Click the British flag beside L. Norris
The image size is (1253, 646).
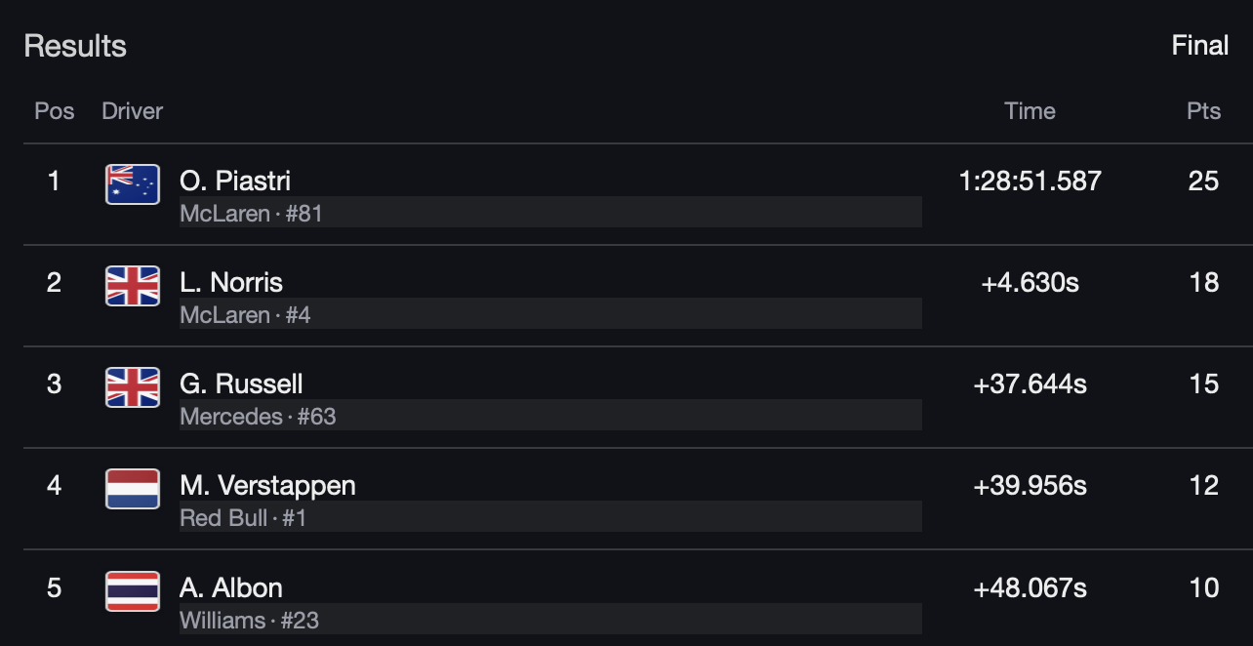[133, 286]
